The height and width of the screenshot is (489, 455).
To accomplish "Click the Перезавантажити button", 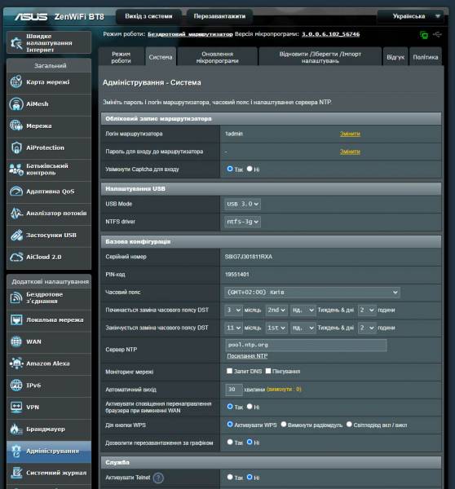I will pyautogui.click(x=219, y=16).
